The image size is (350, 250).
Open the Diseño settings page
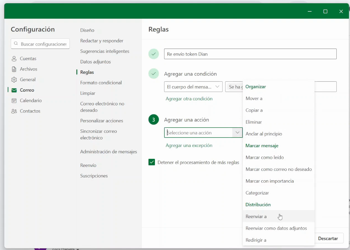point(87,30)
